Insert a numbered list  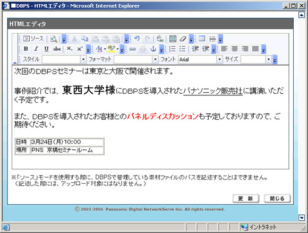172,49
